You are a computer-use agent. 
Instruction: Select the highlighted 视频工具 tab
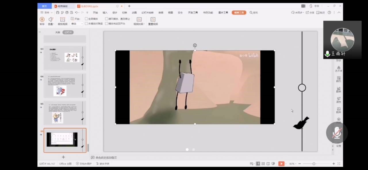(x=239, y=13)
